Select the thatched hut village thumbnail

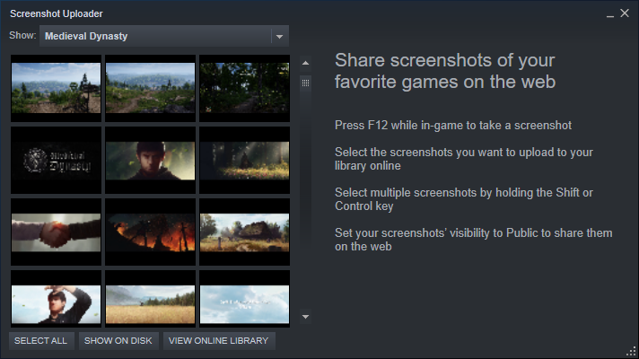point(244,232)
